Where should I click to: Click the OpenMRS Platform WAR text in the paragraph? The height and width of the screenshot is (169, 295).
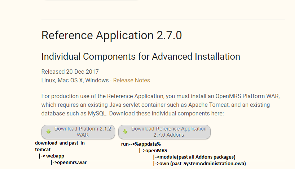[247, 96]
